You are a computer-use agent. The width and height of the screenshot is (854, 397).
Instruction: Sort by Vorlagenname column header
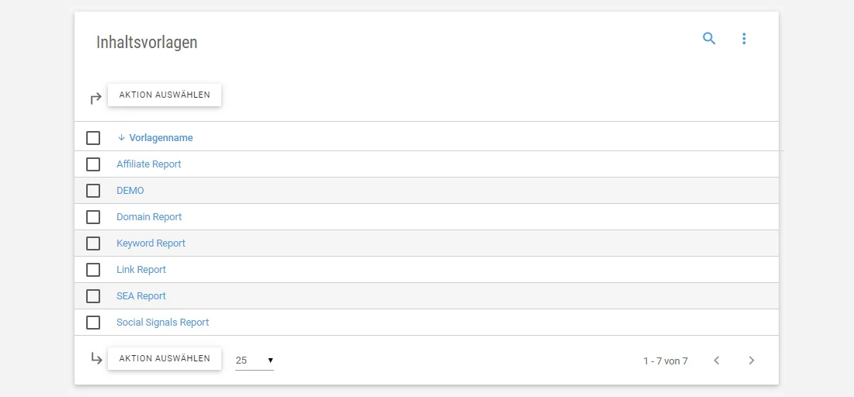click(161, 138)
